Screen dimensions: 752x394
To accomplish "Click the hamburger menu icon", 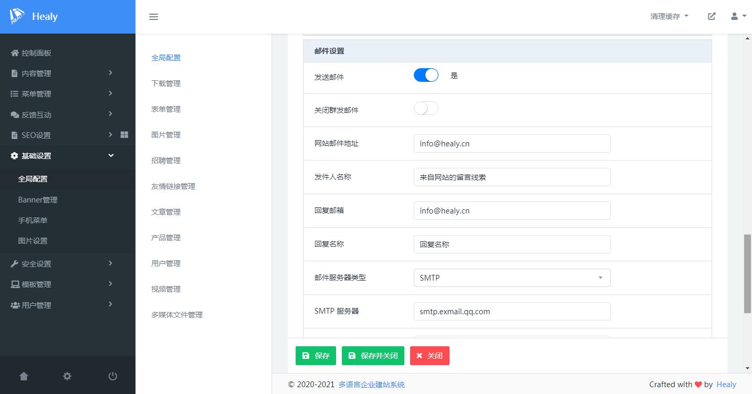I will point(153,17).
